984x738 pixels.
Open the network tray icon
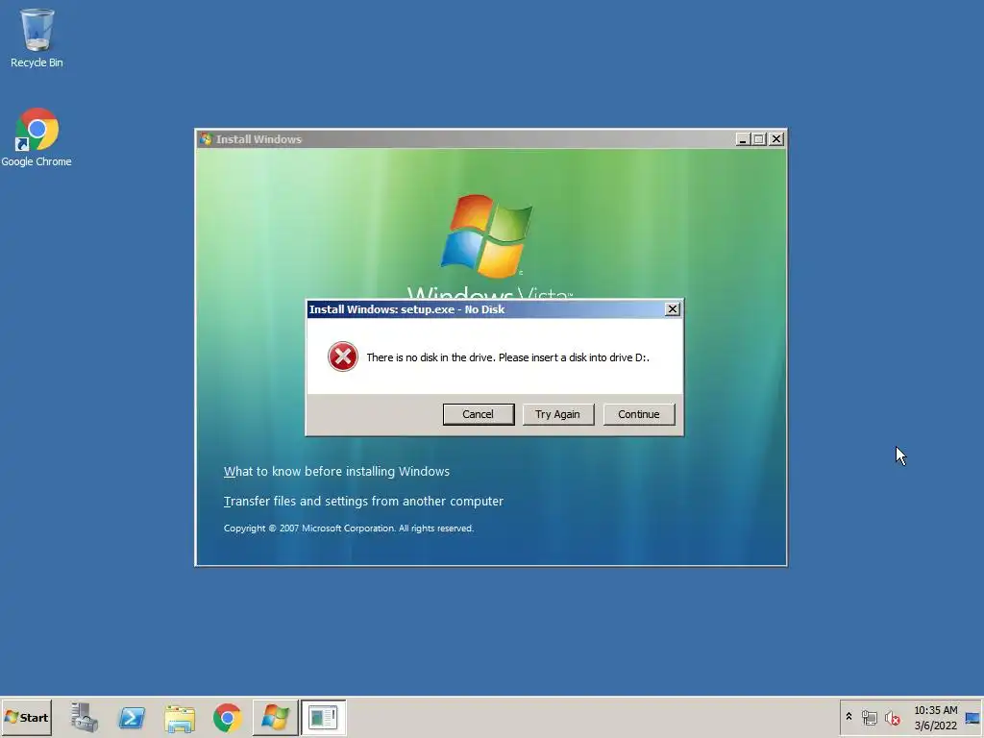click(869, 717)
